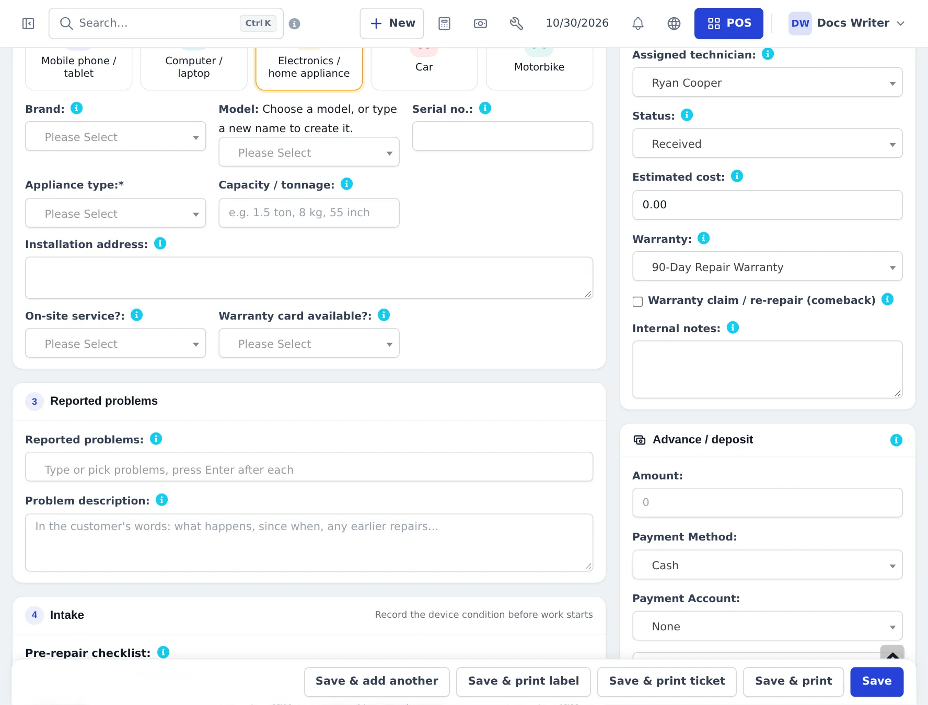Image resolution: width=928 pixels, height=705 pixels.
Task: Show info for Brand field
Action: (x=77, y=108)
